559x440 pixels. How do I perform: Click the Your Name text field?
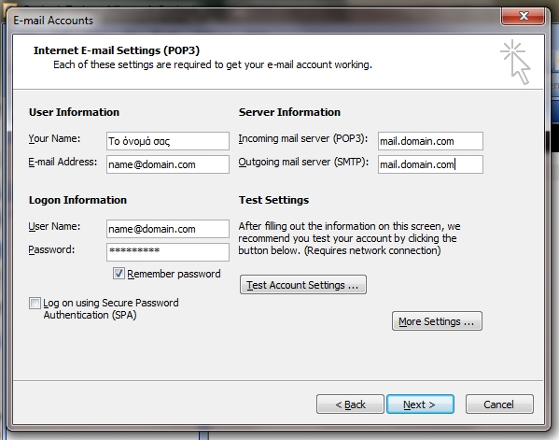[x=168, y=141]
